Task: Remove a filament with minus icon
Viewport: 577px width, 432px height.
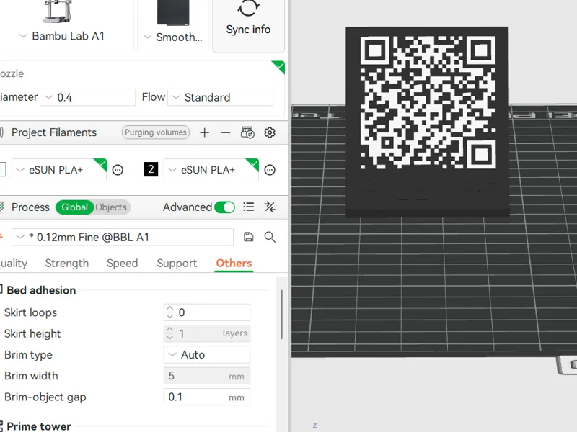Action: tap(226, 132)
